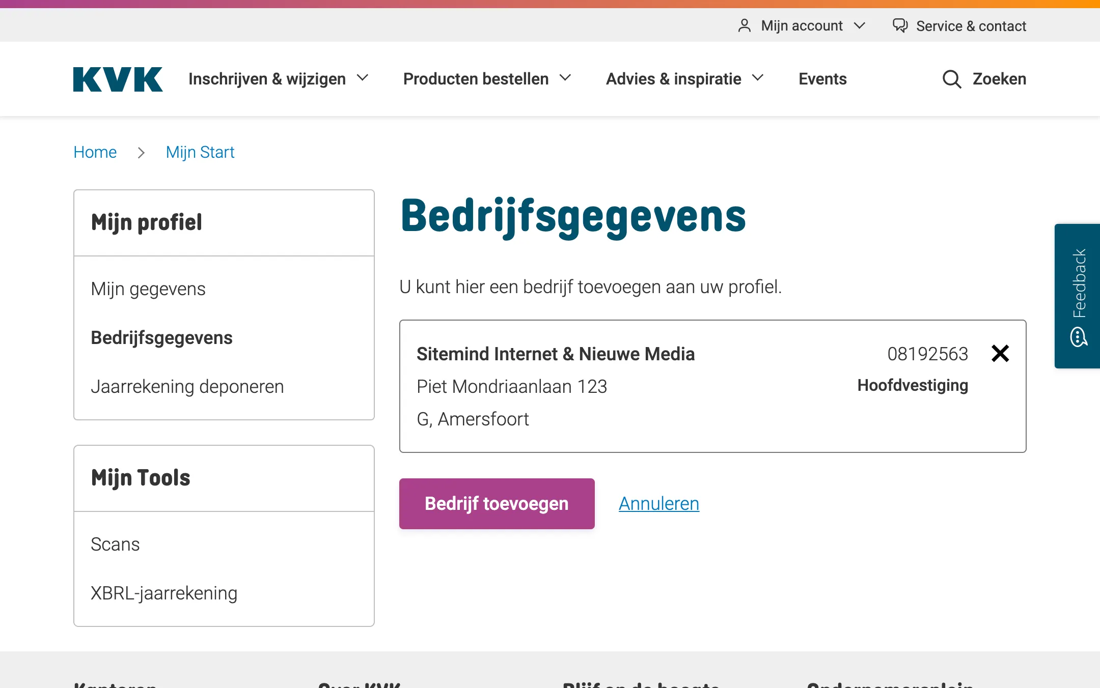The height and width of the screenshot is (688, 1100).
Task: Remove Sitemind company with X icon
Action: click(x=1000, y=353)
